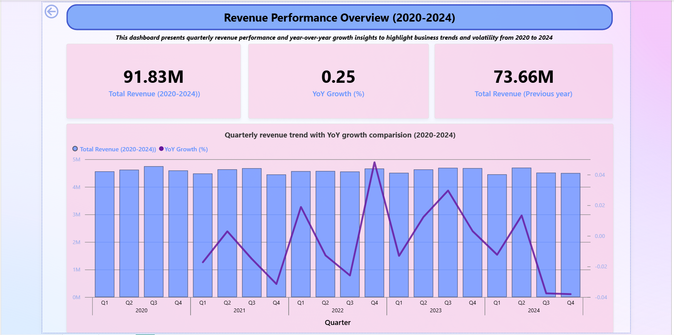This screenshot has width=674, height=335.
Task: Click the Total Revenue legend color marker
Action: pyautogui.click(x=75, y=149)
